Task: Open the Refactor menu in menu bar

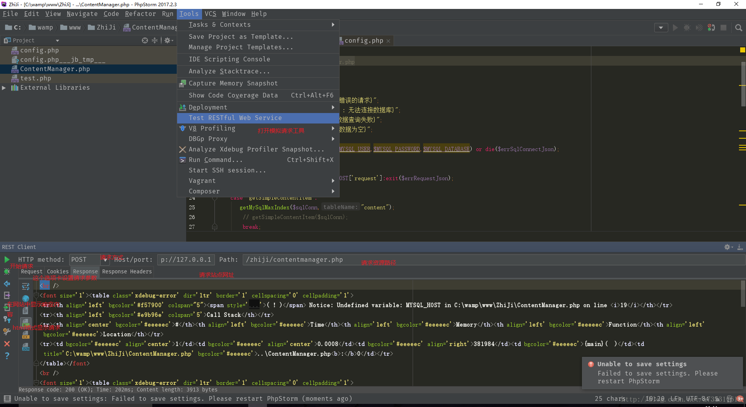Action: (x=140, y=14)
